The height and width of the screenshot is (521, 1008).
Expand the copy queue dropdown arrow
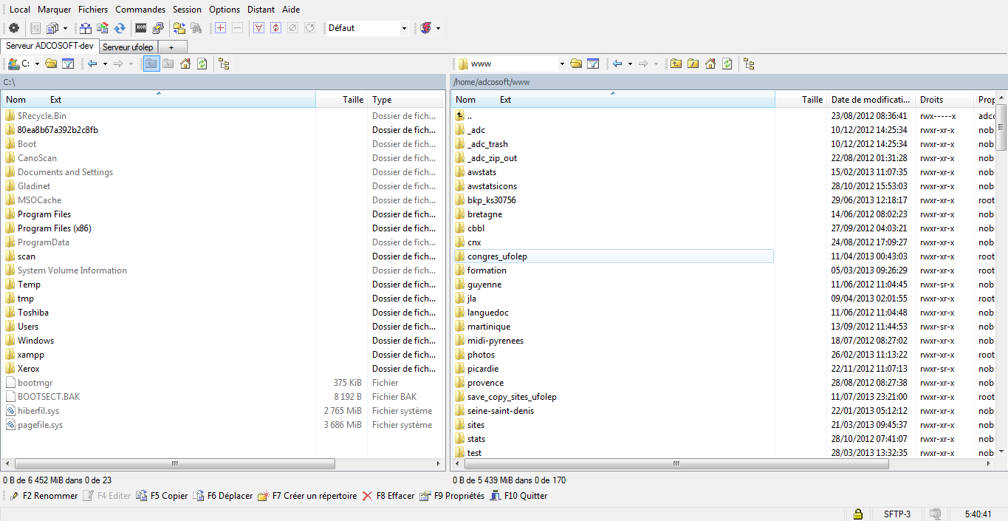point(65,28)
